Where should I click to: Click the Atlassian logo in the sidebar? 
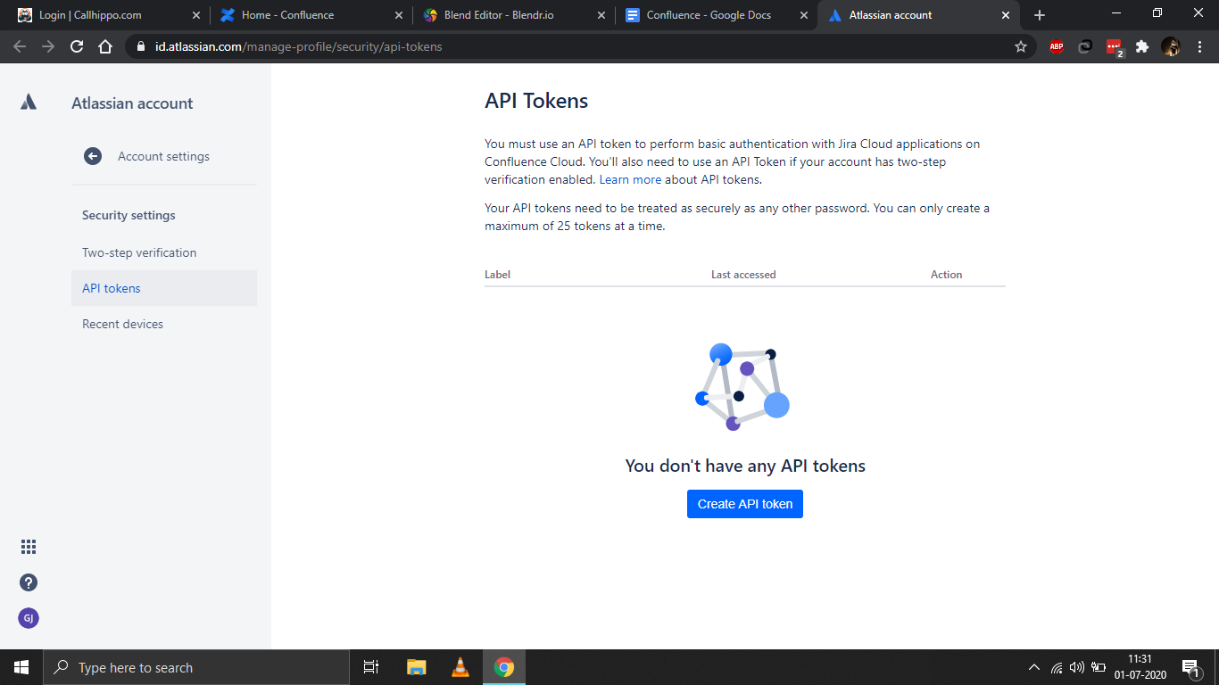(x=29, y=103)
